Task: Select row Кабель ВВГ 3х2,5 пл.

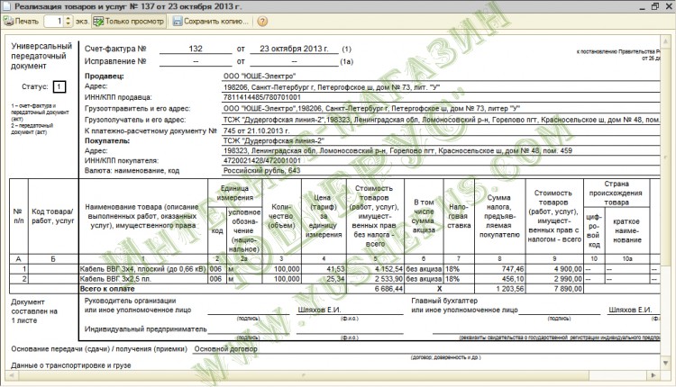Action: click(x=143, y=279)
